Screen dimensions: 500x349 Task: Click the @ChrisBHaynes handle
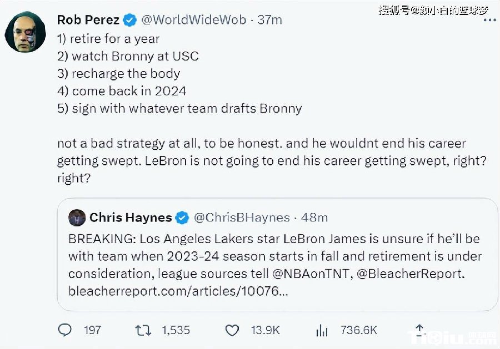241,218
